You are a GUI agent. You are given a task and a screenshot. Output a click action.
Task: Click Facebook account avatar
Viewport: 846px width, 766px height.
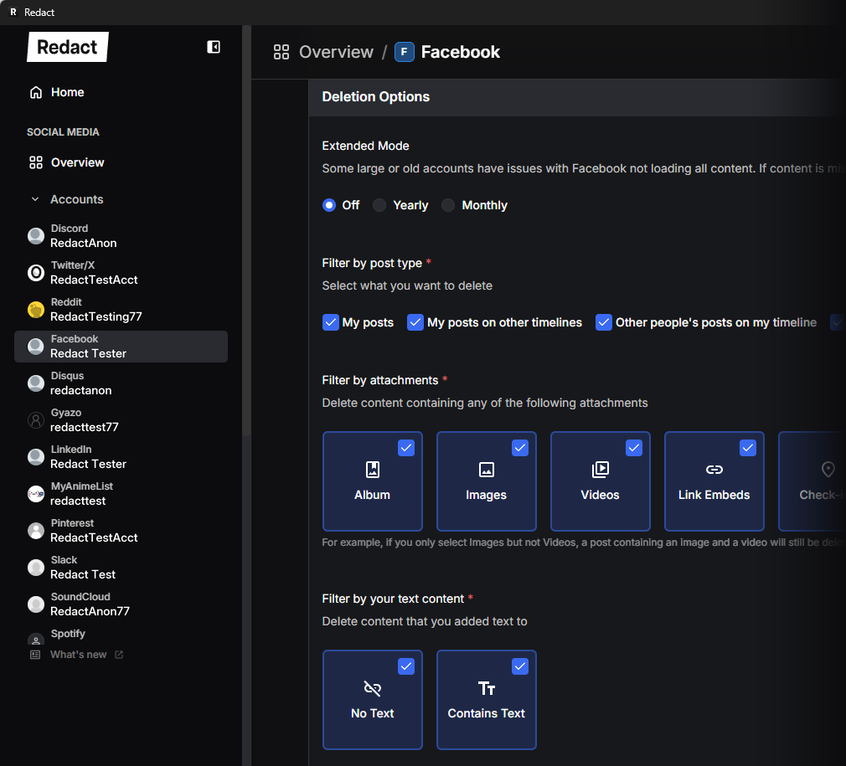pos(36,346)
